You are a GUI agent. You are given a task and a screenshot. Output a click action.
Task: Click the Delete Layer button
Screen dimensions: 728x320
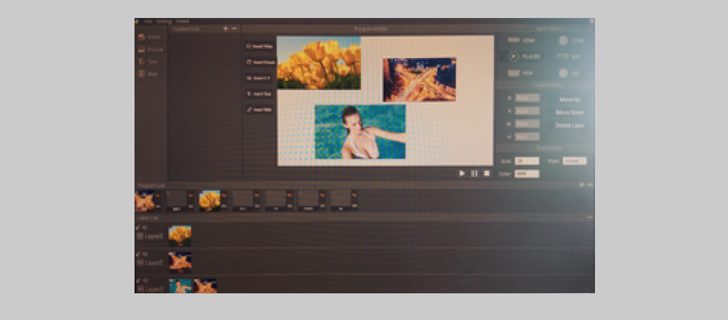[x=570, y=125]
